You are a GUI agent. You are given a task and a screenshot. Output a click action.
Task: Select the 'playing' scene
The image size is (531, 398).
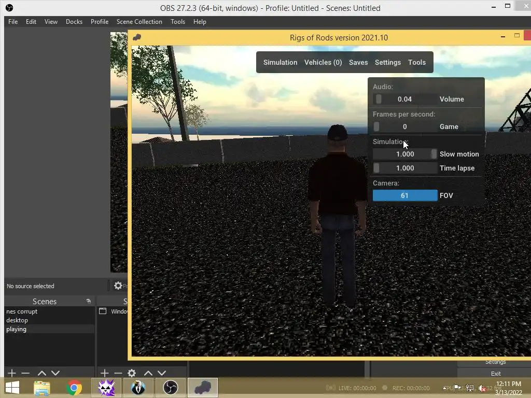[x=49, y=329]
